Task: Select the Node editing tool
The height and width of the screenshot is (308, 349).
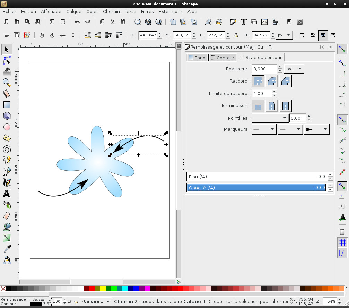Action: 7,60
